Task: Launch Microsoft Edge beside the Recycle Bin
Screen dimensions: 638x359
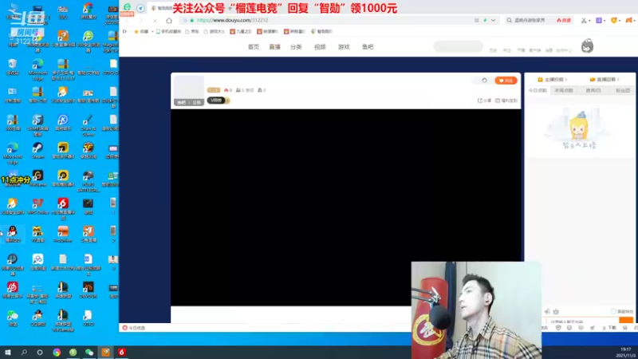Action: point(37,69)
